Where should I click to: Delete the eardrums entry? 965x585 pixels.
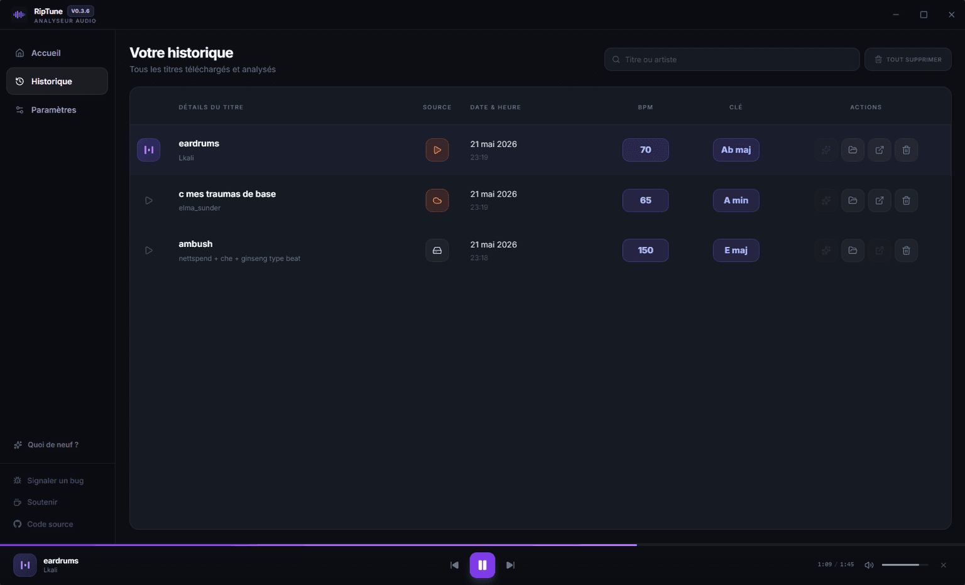click(906, 150)
